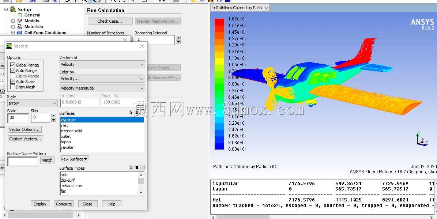
Task: Click the Preview Mesh Motion... button
Action: tap(158, 21)
